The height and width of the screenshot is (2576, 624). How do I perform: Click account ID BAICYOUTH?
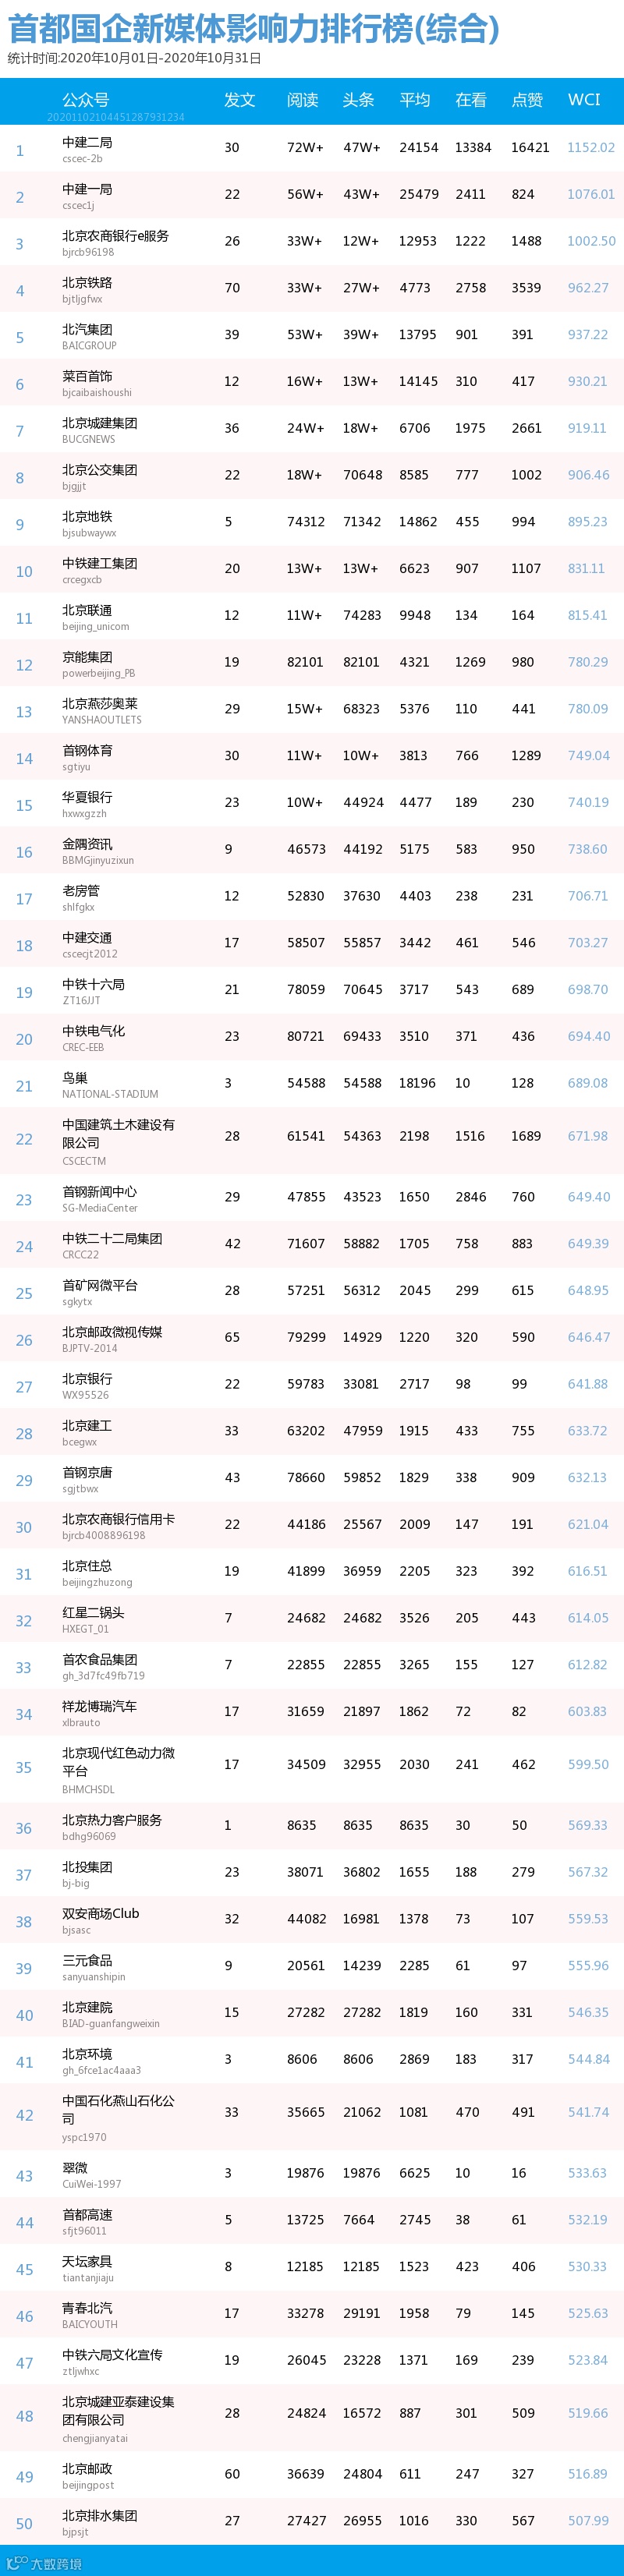point(90,2325)
